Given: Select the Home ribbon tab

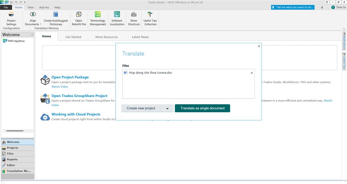Looking at the screenshot, I should pos(19,7).
